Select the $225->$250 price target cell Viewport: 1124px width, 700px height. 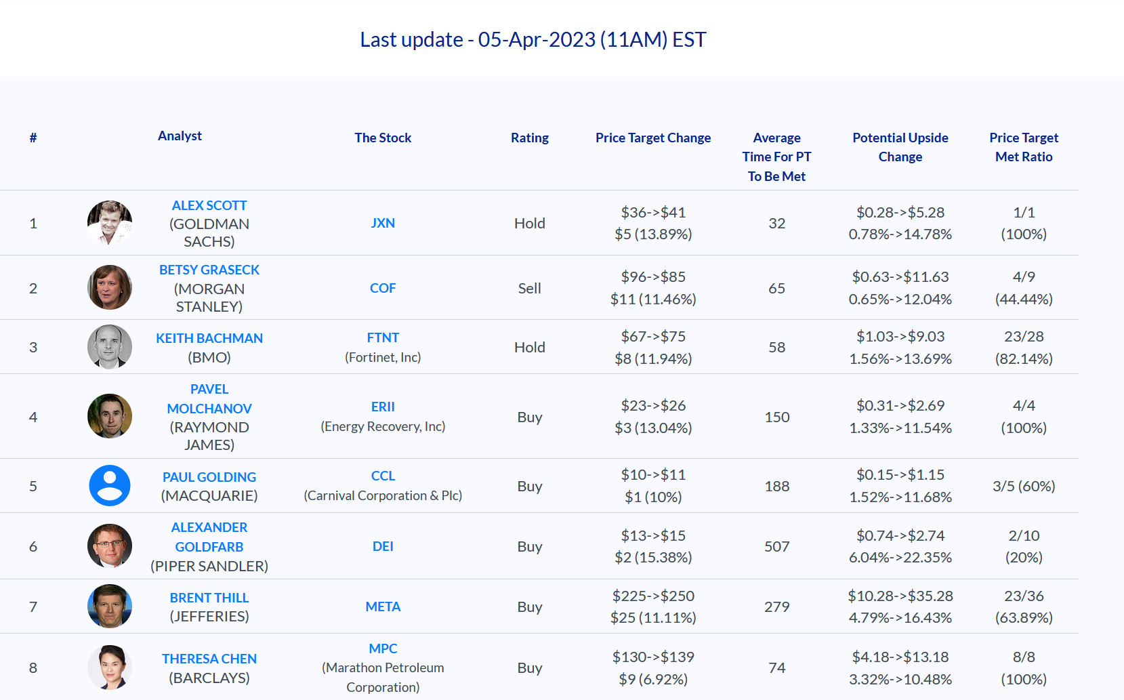(x=653, y=596)
